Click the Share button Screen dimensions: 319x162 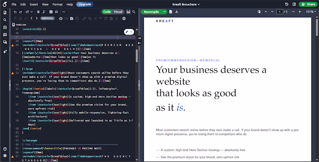308,4
